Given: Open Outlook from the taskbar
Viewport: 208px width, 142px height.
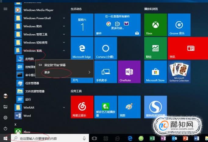Looking at the screenshot, I should (x=174, y=138).
